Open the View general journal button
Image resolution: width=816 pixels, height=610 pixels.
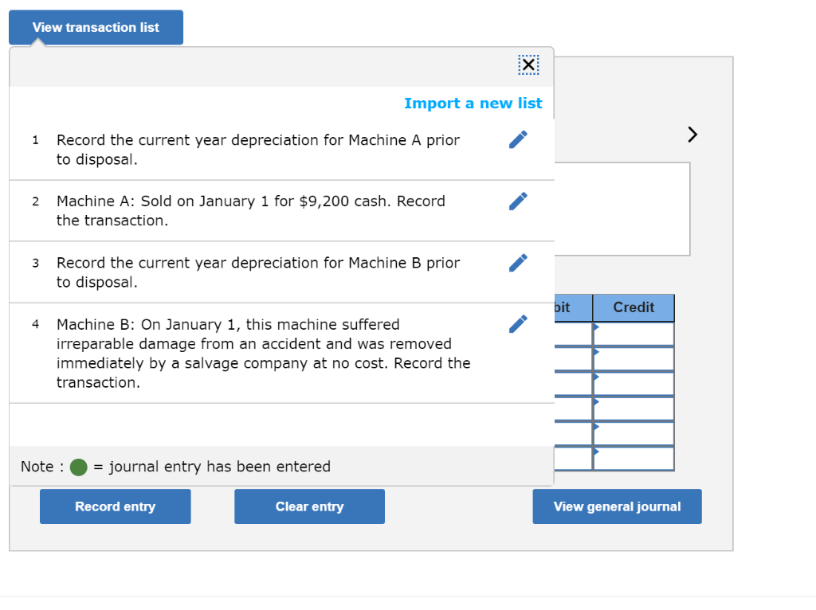[x=617, y=506]
